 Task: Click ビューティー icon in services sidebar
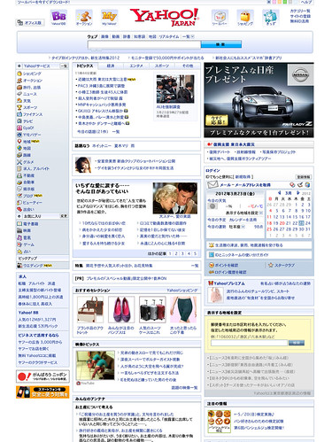tap(19, 203)
